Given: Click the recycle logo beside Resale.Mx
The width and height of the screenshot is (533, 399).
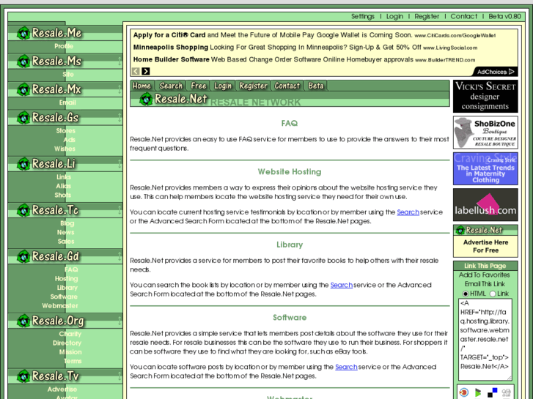Looking at the screenshot, I should [x=23, y=89].
